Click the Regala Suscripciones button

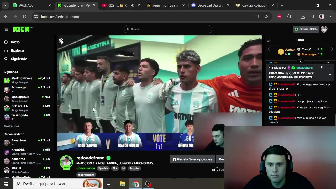coord(192,159)
